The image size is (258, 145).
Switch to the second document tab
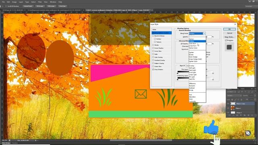tap(55, 10)
